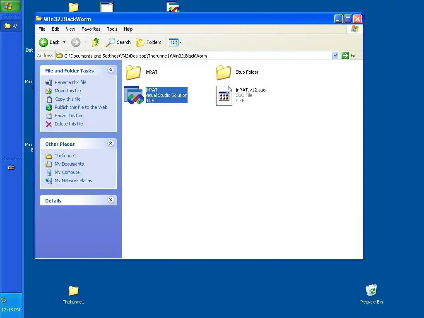424x318 pixels.
Task: Open the View menu
Action: click(70, 29)
